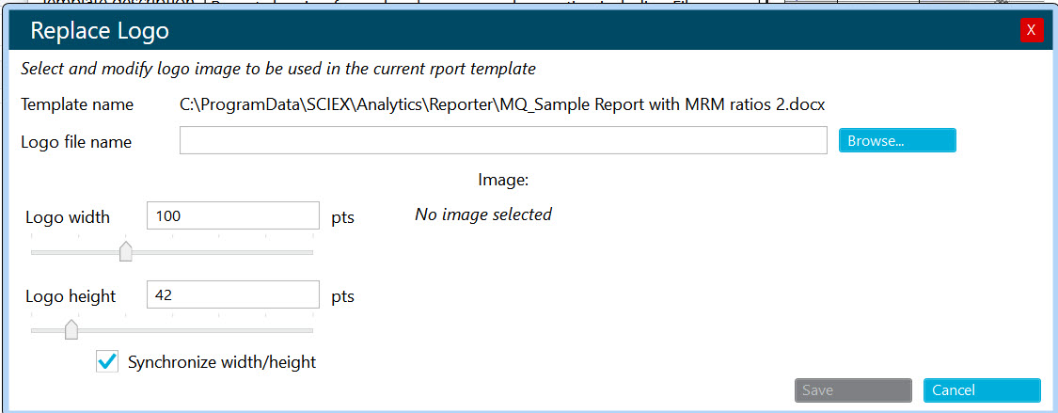
Task: Select the Logo height value box
Action: pyautogui.click(x=233, y=294)
